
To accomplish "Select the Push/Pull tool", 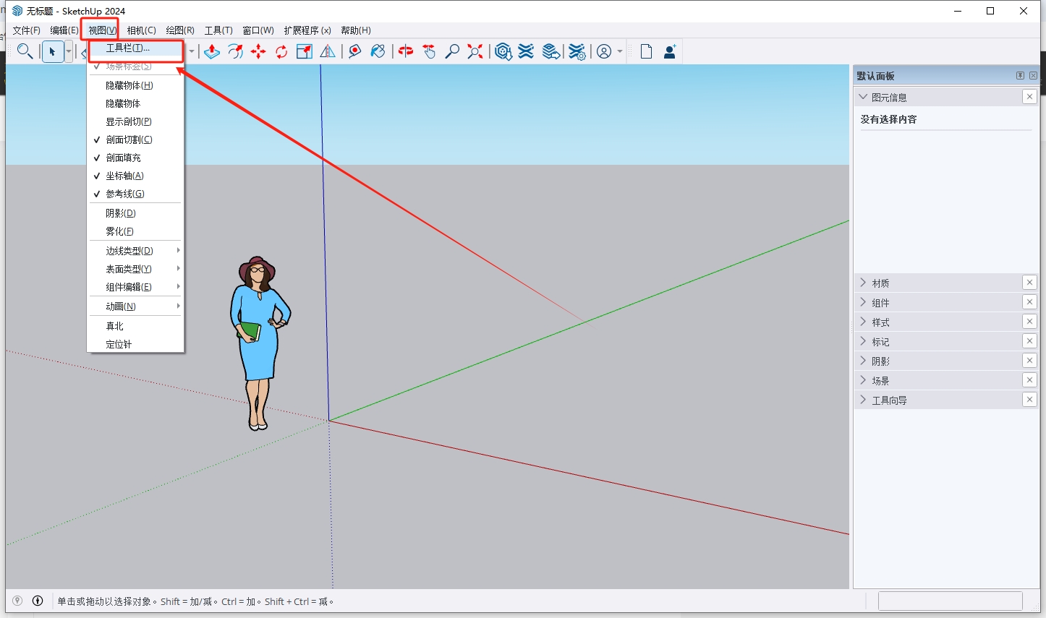I will [x=212, y=51].
